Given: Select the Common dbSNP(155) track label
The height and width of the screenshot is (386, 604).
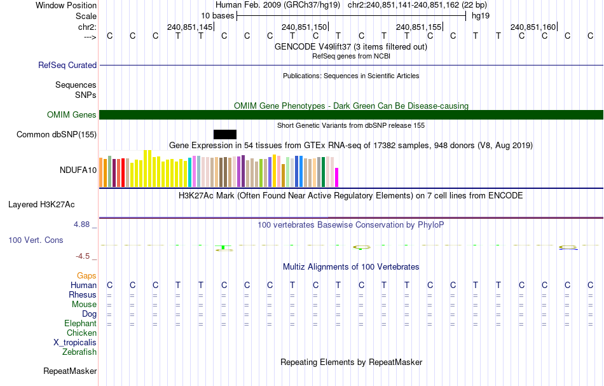Looking at the screenshot, I should tap(56, 134).
